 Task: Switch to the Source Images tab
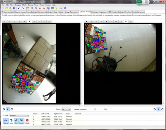click(21, 12)
